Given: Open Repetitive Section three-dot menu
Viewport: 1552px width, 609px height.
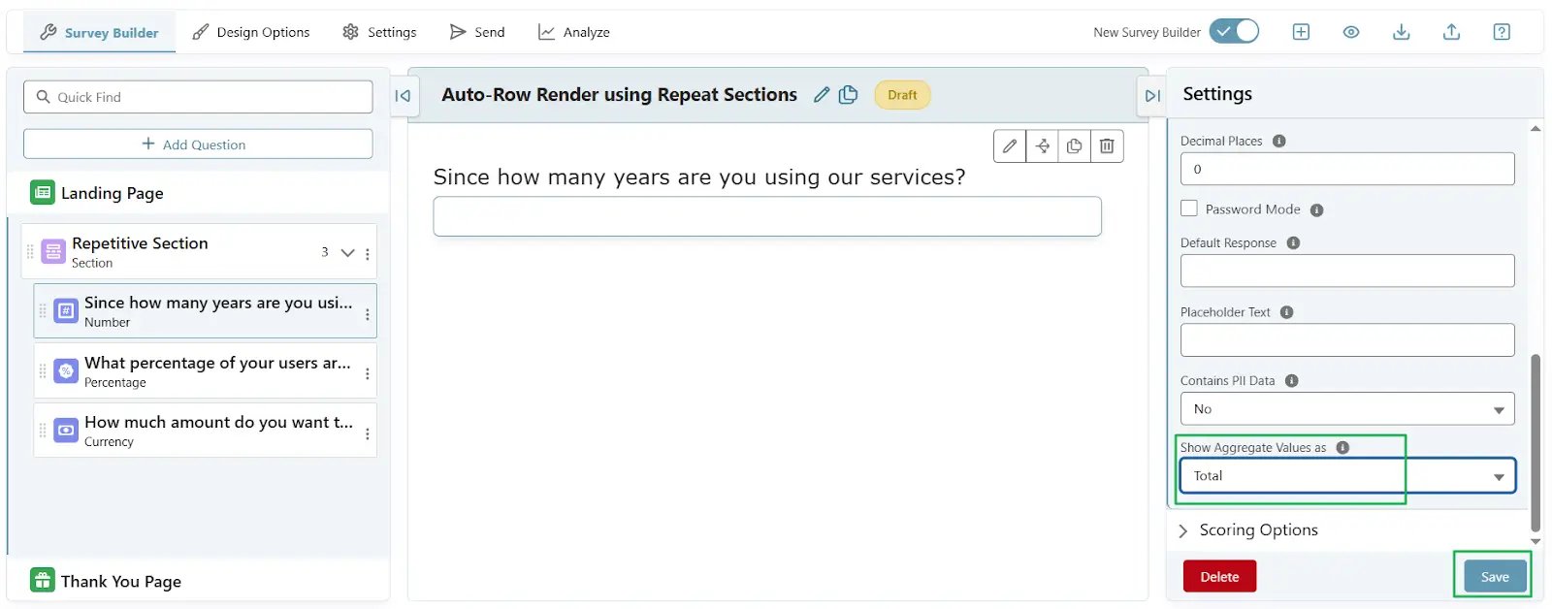Looking at the screenshot, I should (x=368, y=253).
